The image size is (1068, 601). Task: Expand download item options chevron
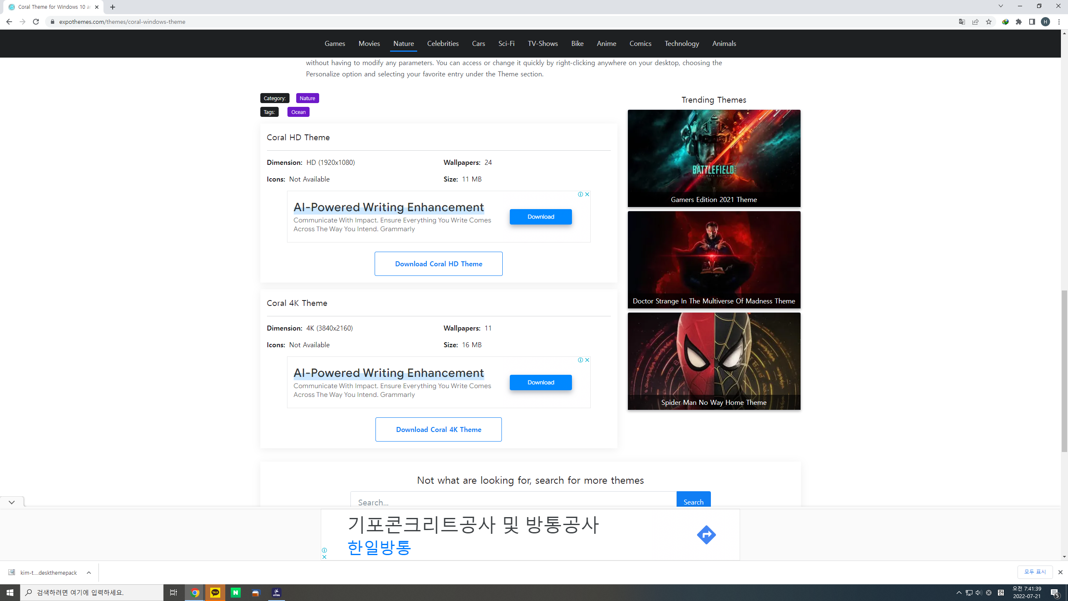tap(89, 573)
